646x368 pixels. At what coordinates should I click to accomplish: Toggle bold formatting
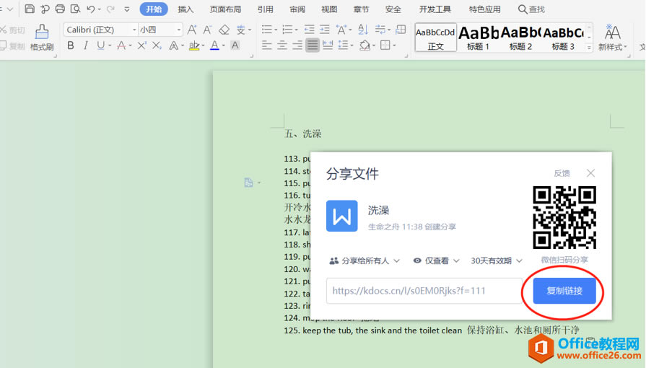pyautogui.click(x=71, y=45)
